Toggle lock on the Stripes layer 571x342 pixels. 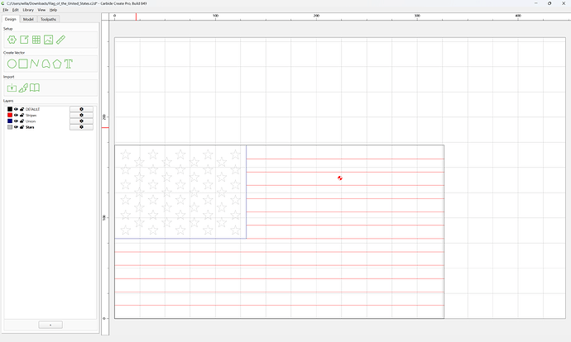point(22,115)
